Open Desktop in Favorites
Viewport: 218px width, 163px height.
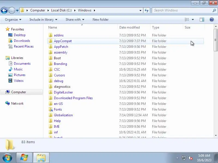pyautogui.click(x=20, y=35)
